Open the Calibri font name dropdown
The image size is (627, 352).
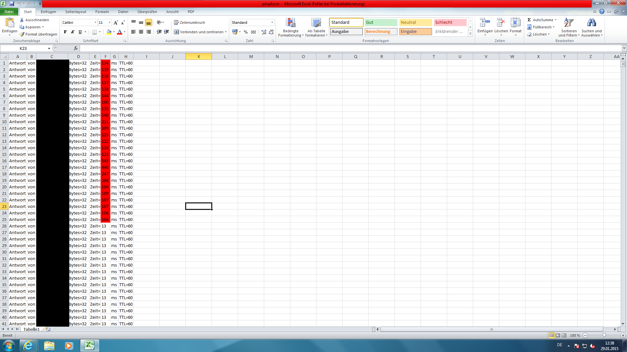click(x=95, y=22)
